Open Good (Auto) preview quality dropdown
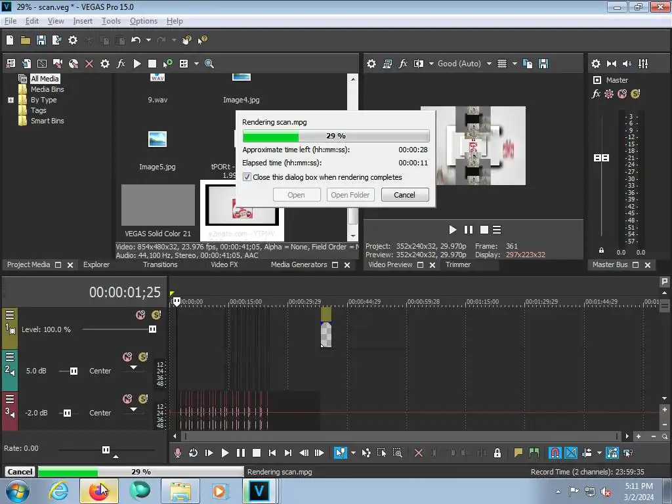Viewport: 672px width, 504px height. pos(489,64)
